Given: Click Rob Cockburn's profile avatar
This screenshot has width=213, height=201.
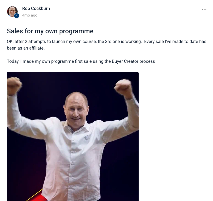Looking at the screenshot, I should pyautogui.click(x=12, y=12).
